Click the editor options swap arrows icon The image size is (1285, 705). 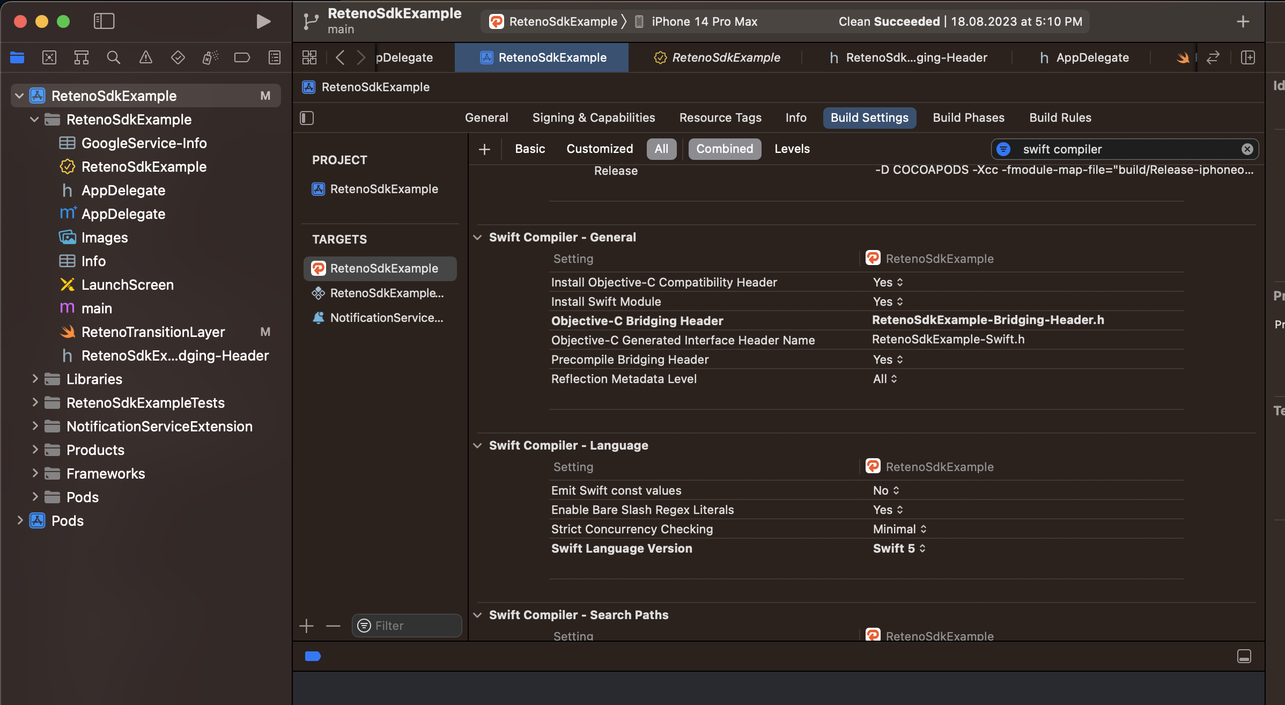pos(1213,57)
